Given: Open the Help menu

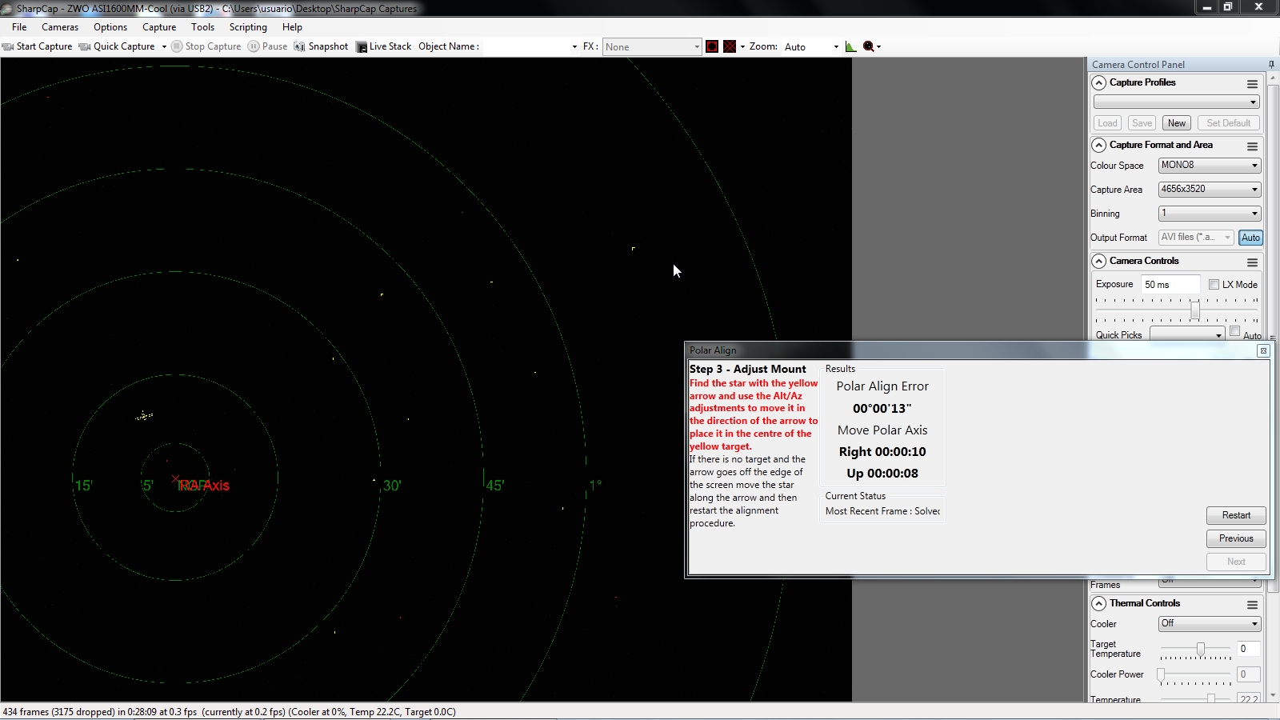Looking at the screenshot, I should pos(292,26).
